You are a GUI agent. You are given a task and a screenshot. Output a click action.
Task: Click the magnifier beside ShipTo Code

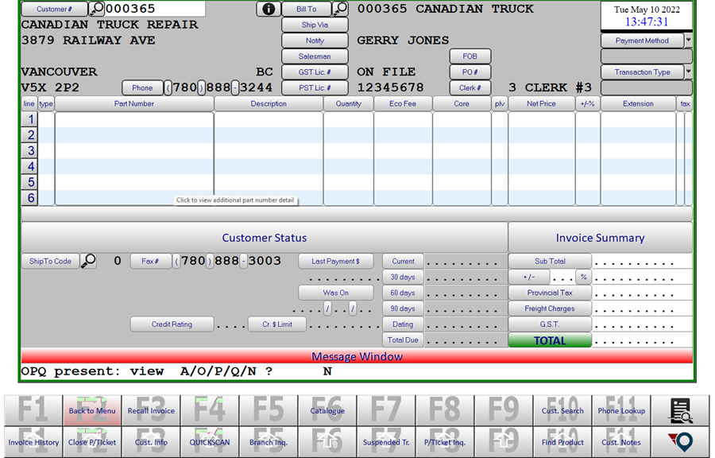(88, 261)
